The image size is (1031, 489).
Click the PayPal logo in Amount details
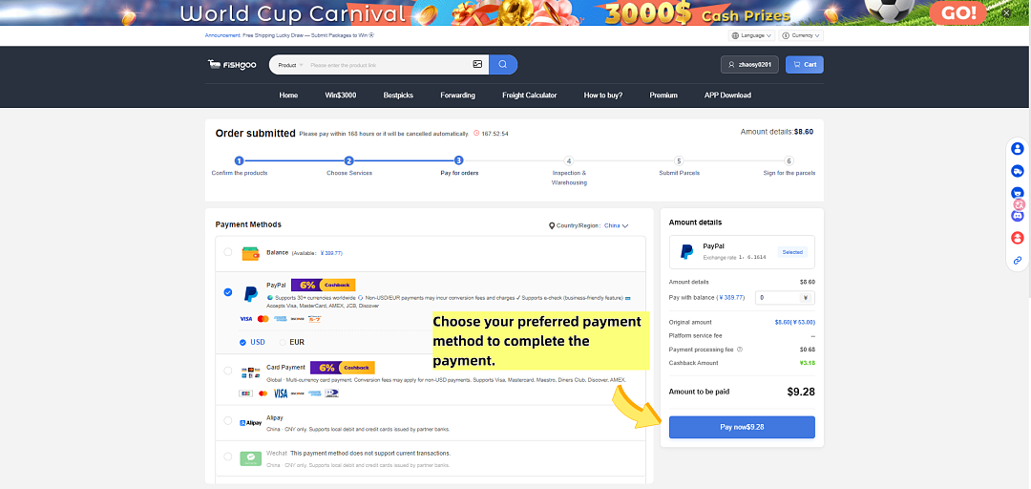(686, 251)
